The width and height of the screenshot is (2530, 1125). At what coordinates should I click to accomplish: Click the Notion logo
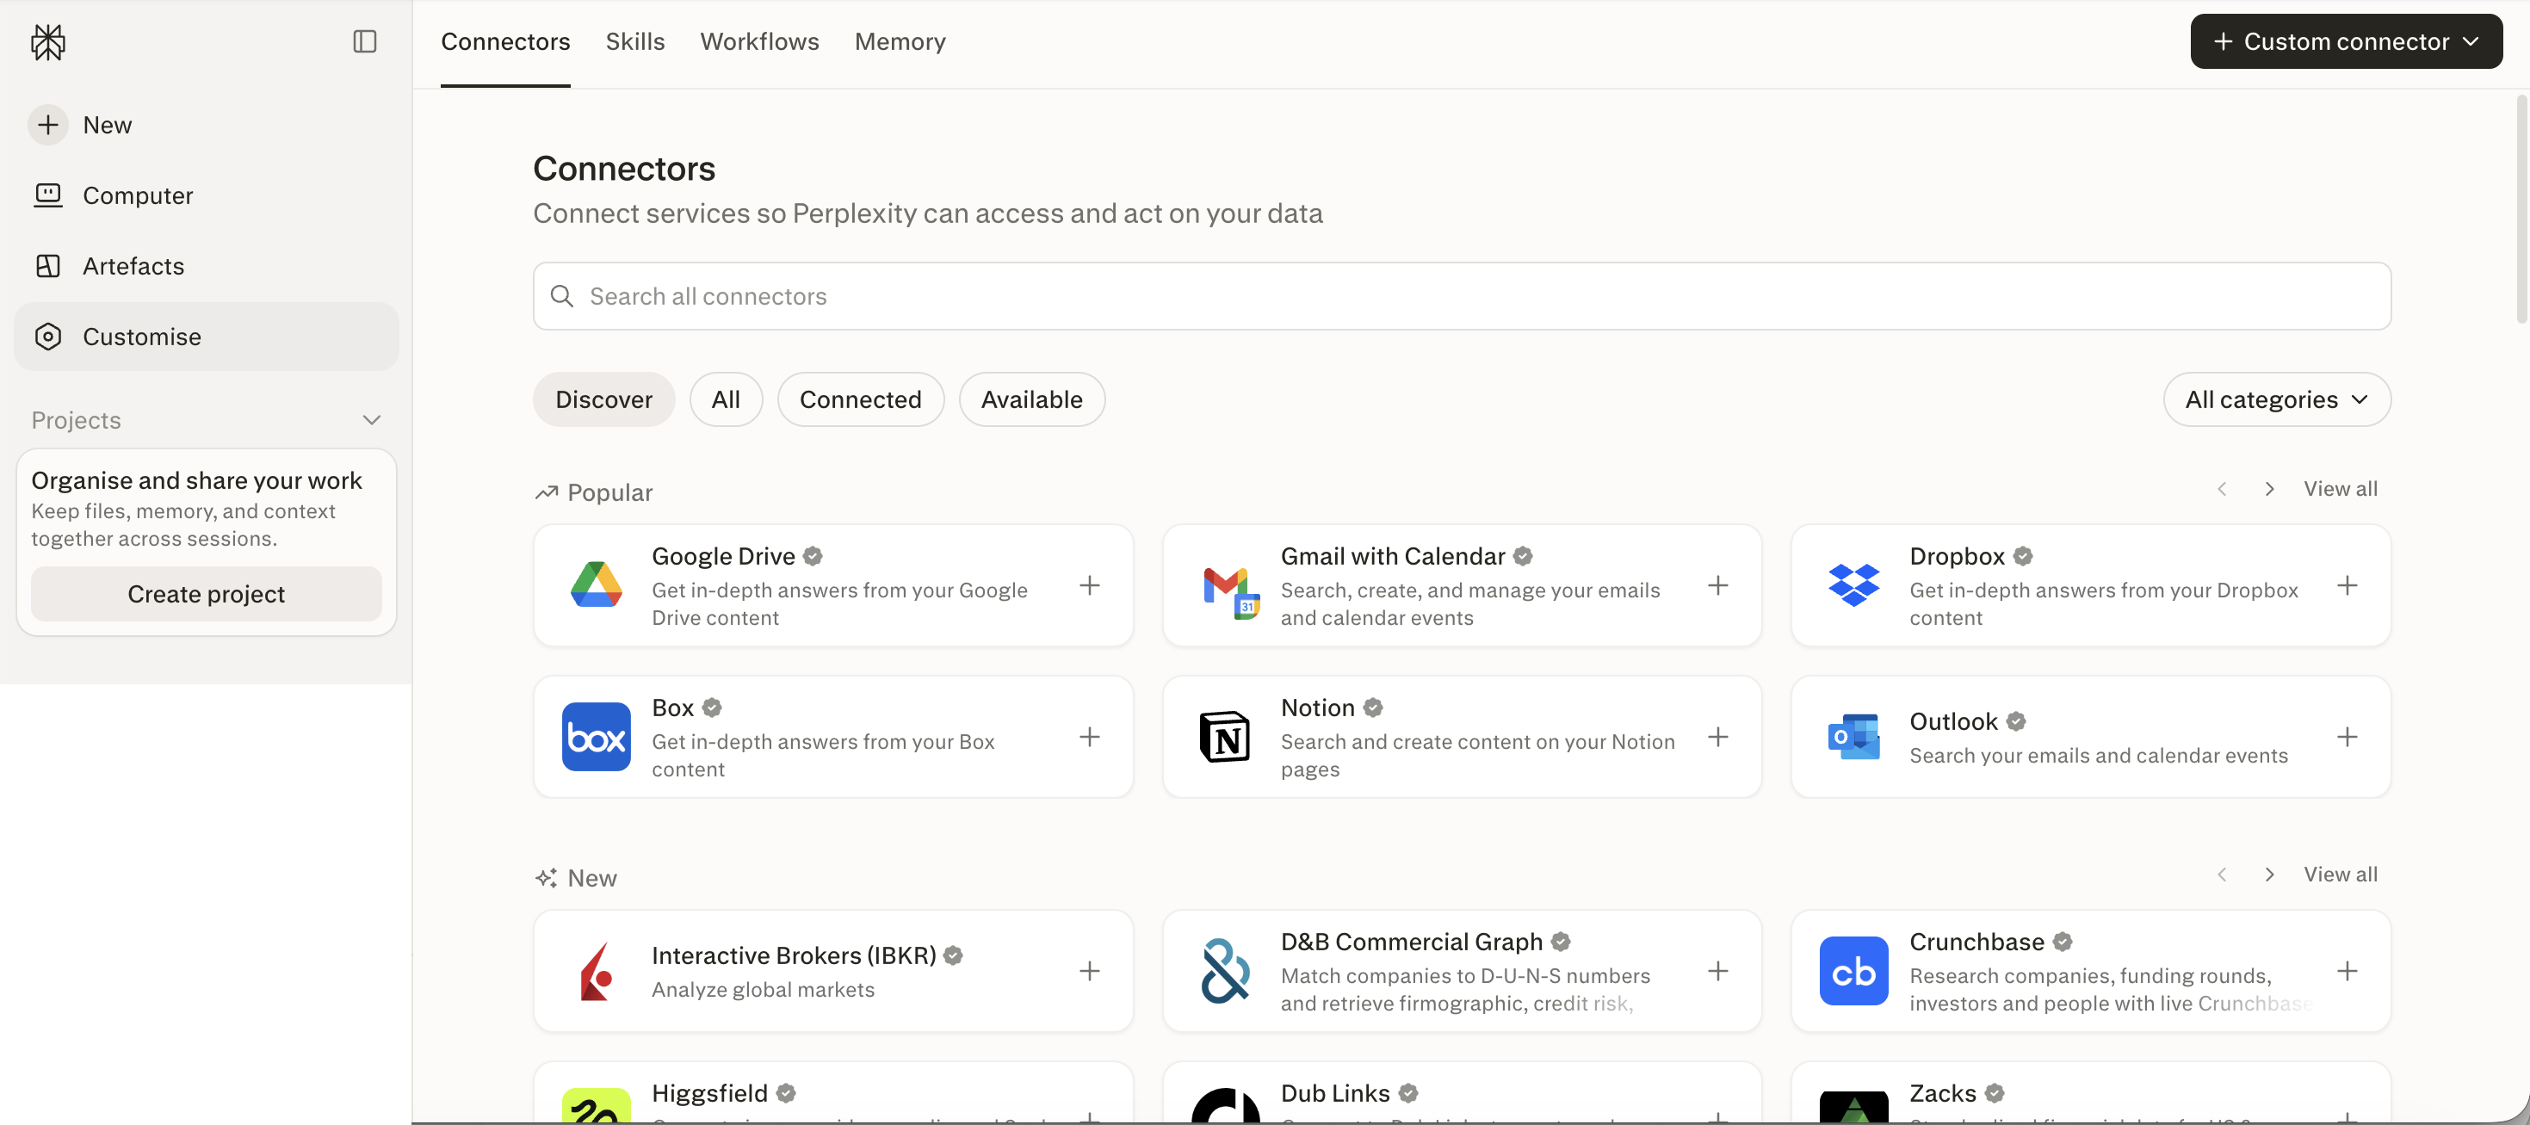[1225, 738]
